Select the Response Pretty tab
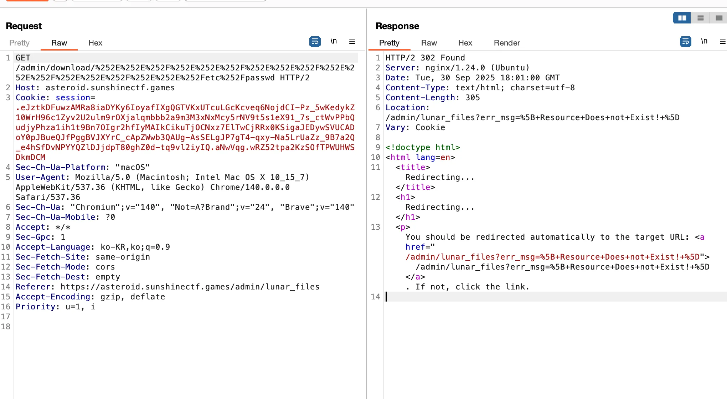 coord(389,43)
